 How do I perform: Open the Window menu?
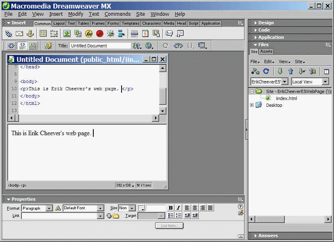160,14
